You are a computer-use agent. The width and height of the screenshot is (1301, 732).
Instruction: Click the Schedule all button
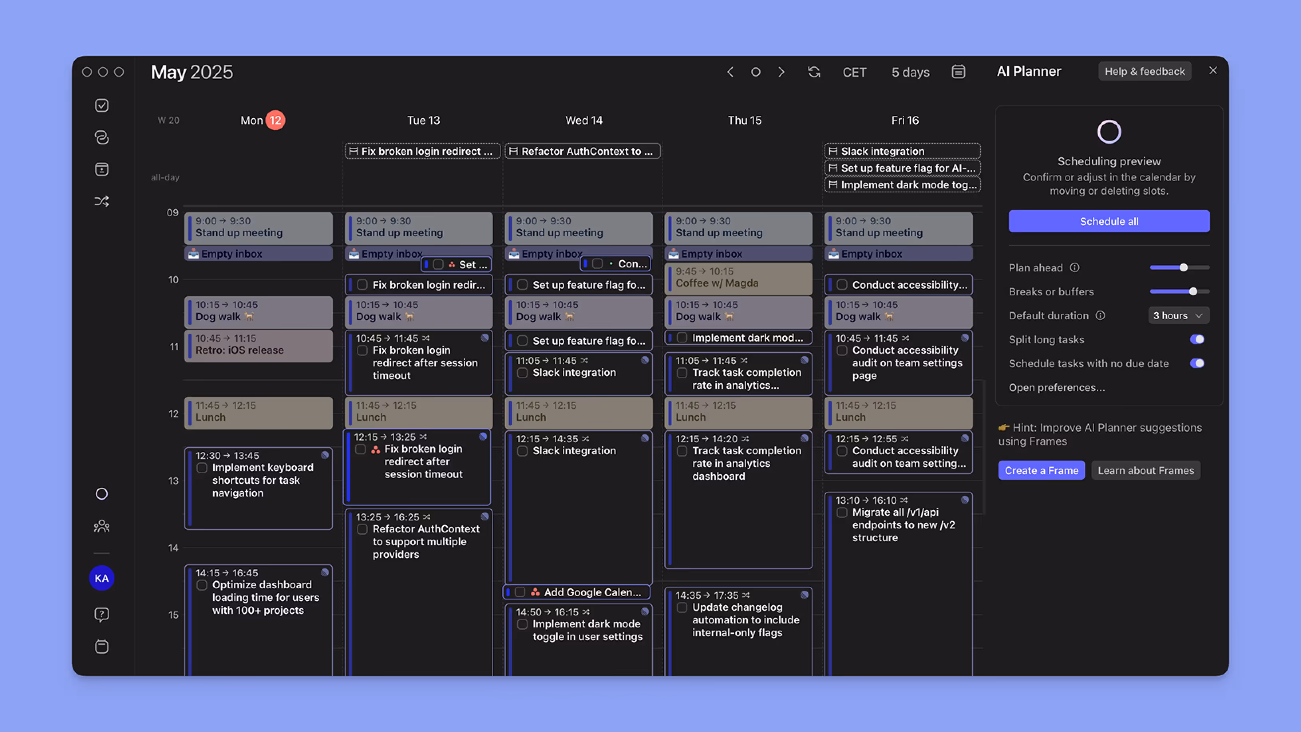pyautogui.click(x=1109, y=221)
